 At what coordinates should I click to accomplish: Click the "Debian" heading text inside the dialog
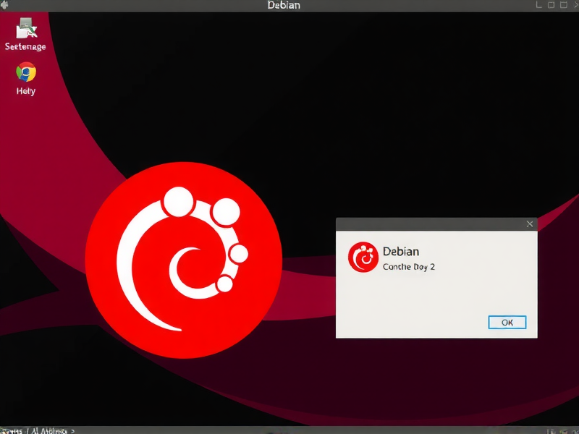[x=403, y=251]
